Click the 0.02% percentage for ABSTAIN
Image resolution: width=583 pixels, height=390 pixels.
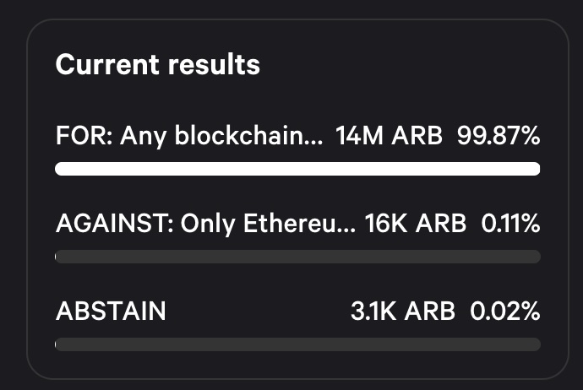[505, 311]
